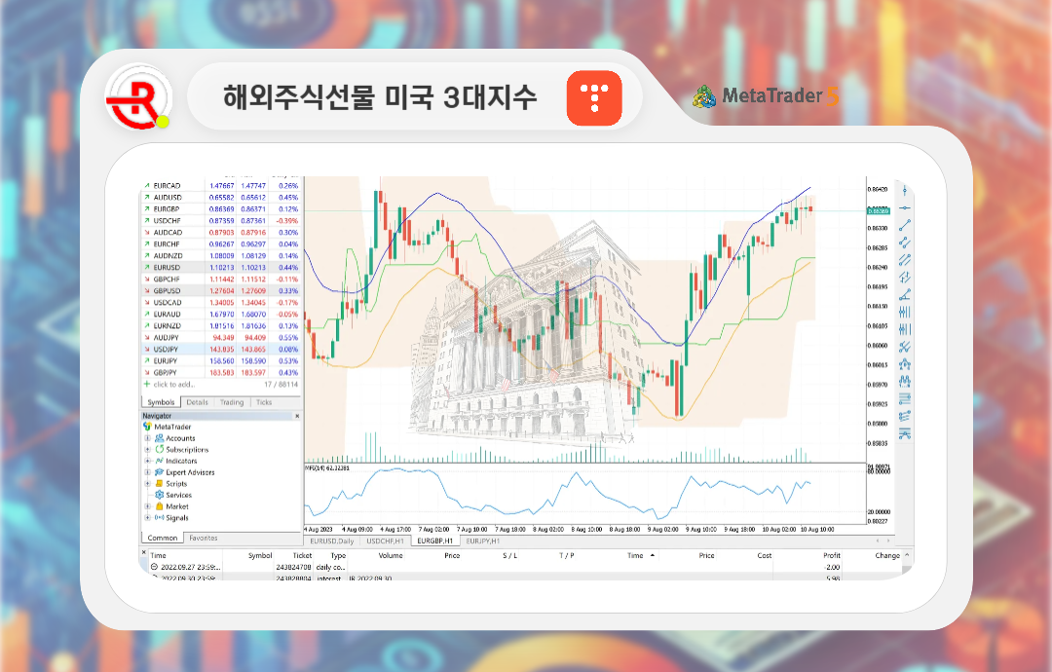Select the bottom-most tool in the drawing toolbar
Screen dimensions: 1052x672
coord(904,433)
